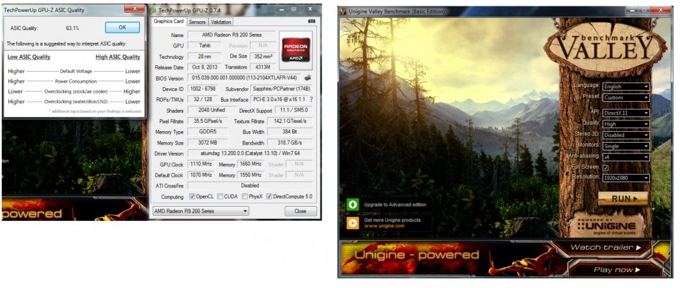Click the Pixel Fillrate value 35.5 GPixel/s

[208, 121]
